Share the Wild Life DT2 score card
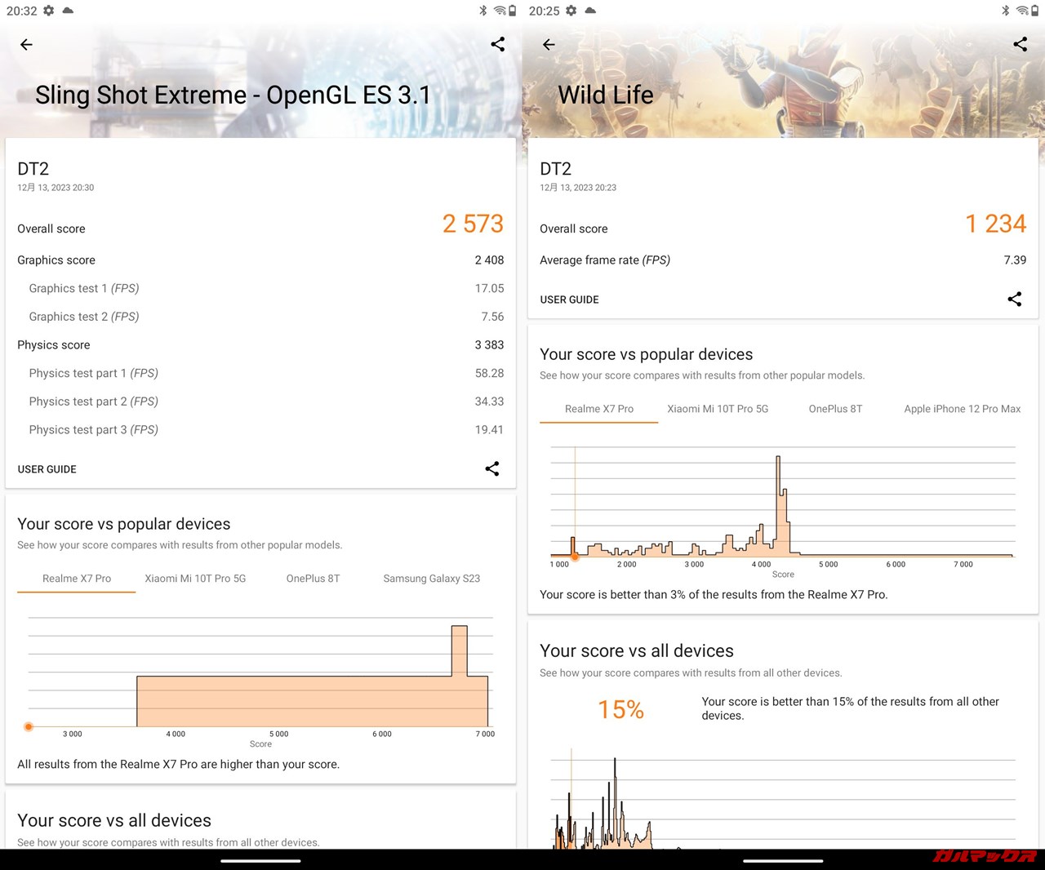 (x=1015, y=300)
